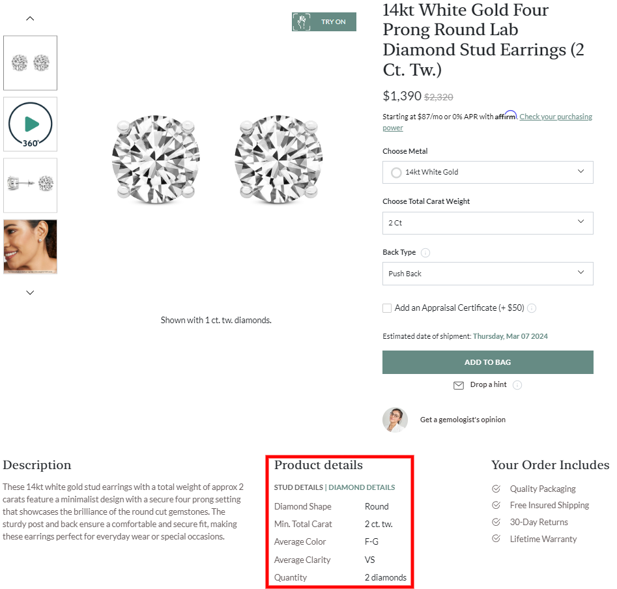
Task: Click the Appraisal Certificate info icon
Action: tap(532, 308)
